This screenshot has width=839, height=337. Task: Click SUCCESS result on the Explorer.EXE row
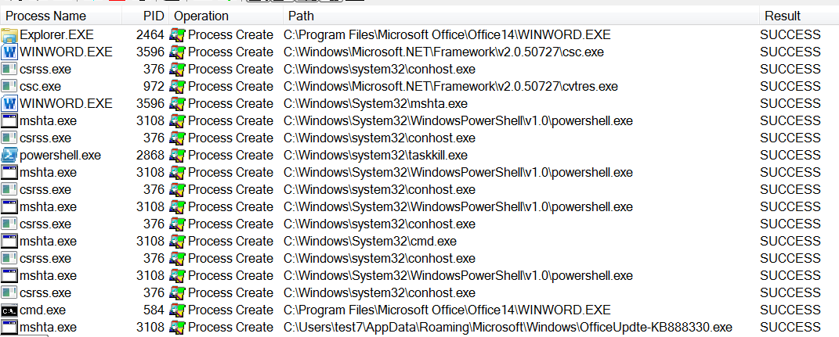tap(790, 35)
